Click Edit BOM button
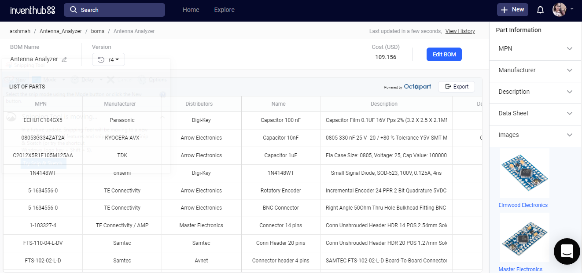The height and width of the screenshot is (273, 582). (444, 54)
